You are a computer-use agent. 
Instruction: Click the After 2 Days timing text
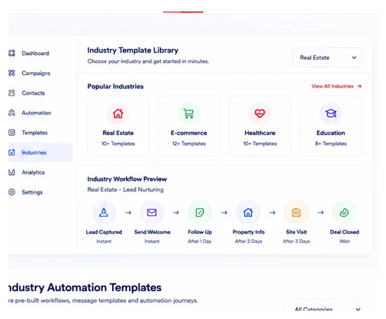coord(249,241)
